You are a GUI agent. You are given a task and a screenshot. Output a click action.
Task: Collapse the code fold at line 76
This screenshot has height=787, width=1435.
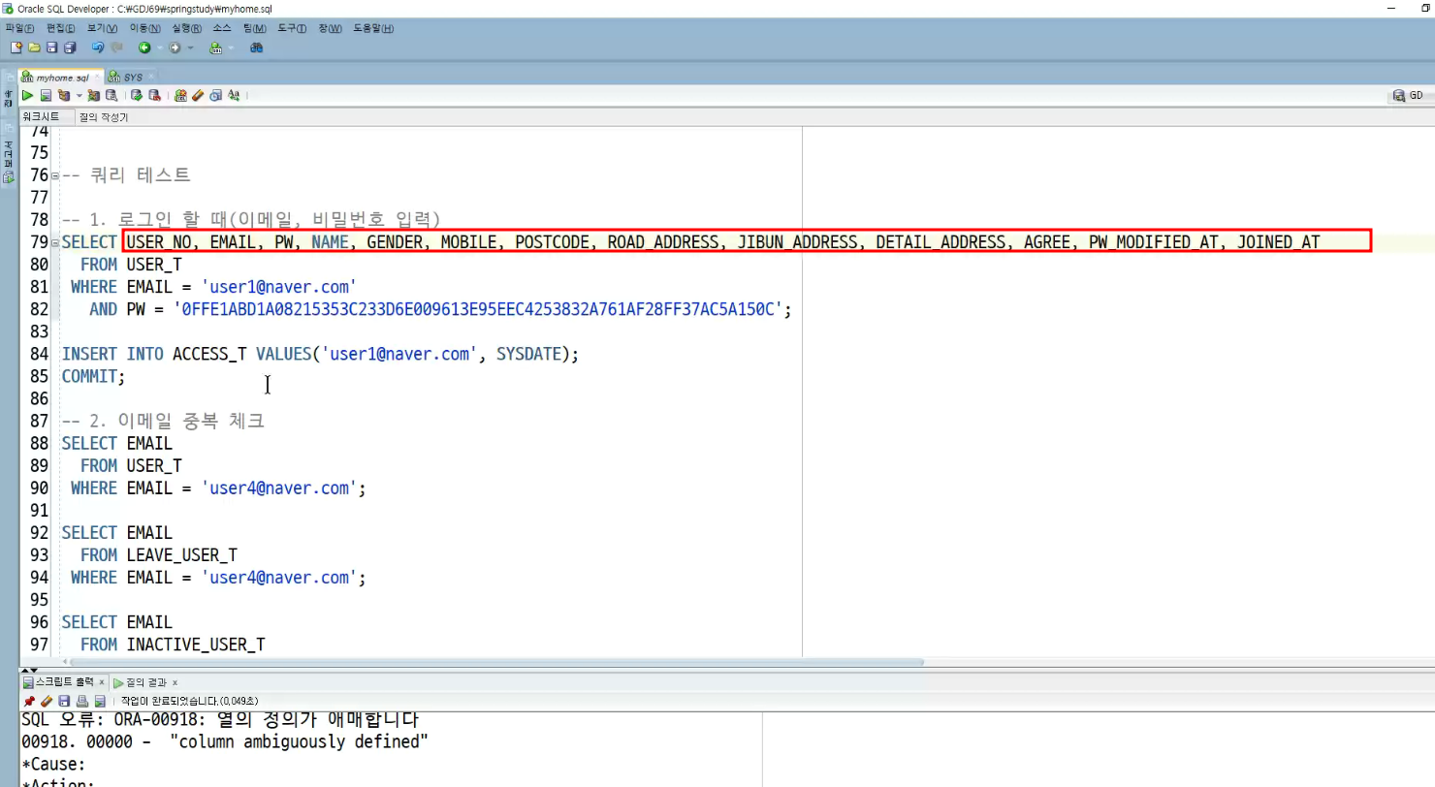pyautogui.click(x=54, y=176)
